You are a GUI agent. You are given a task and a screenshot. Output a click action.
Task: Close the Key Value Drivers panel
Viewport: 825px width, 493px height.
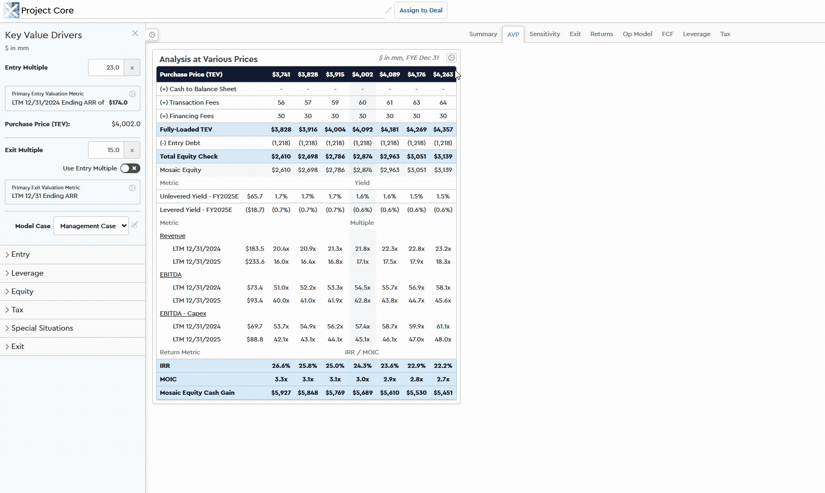tap(135, 33)
